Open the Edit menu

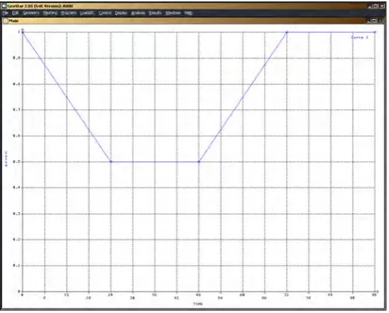[16, 13]
